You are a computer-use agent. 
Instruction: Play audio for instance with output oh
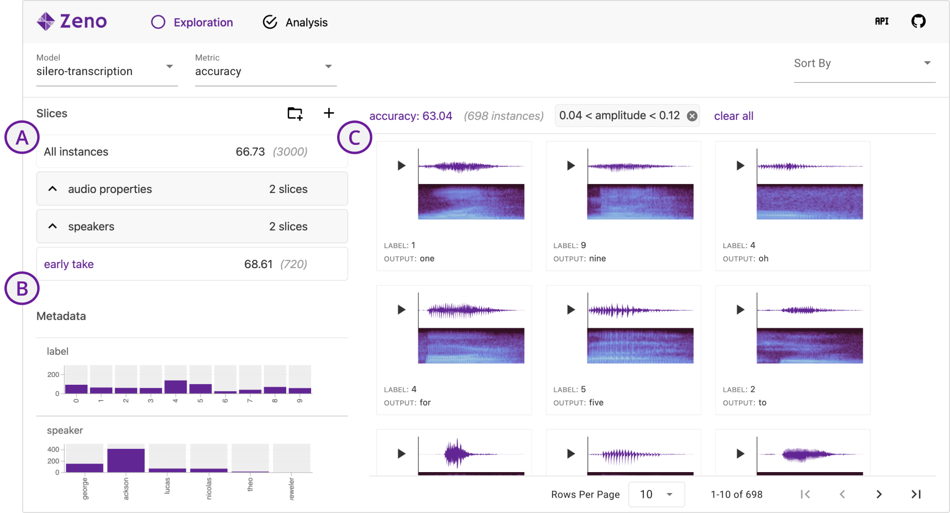[x=740, y=165]
